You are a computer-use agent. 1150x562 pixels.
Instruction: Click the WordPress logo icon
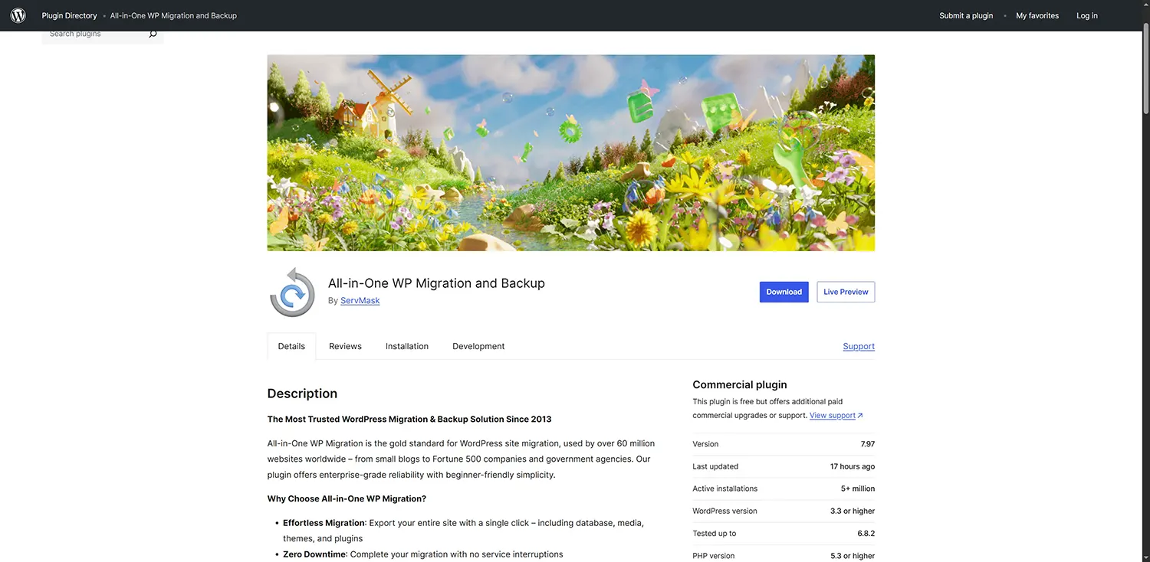(18, 15)
